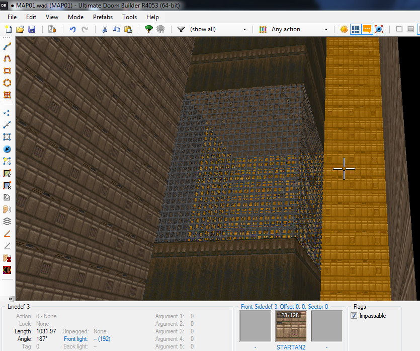Select the gray slope line icon
This screenshot has width=420, height=351.
pos(7,246)
